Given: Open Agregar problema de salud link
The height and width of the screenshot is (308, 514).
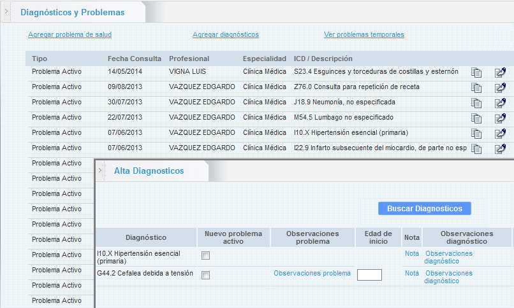Looking at the screenshot, I should [x=70, y=34].
